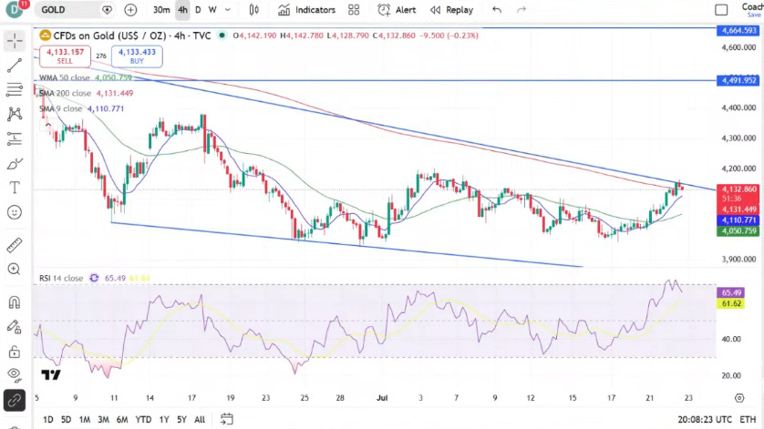Switch to the 4h timeframe

tap(182, 10)
